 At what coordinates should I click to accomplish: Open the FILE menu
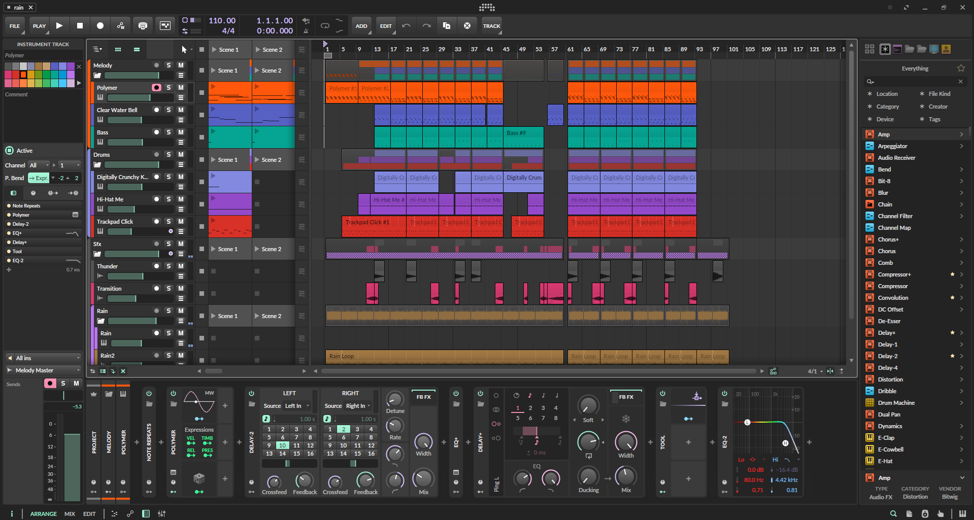click(15, 25)
